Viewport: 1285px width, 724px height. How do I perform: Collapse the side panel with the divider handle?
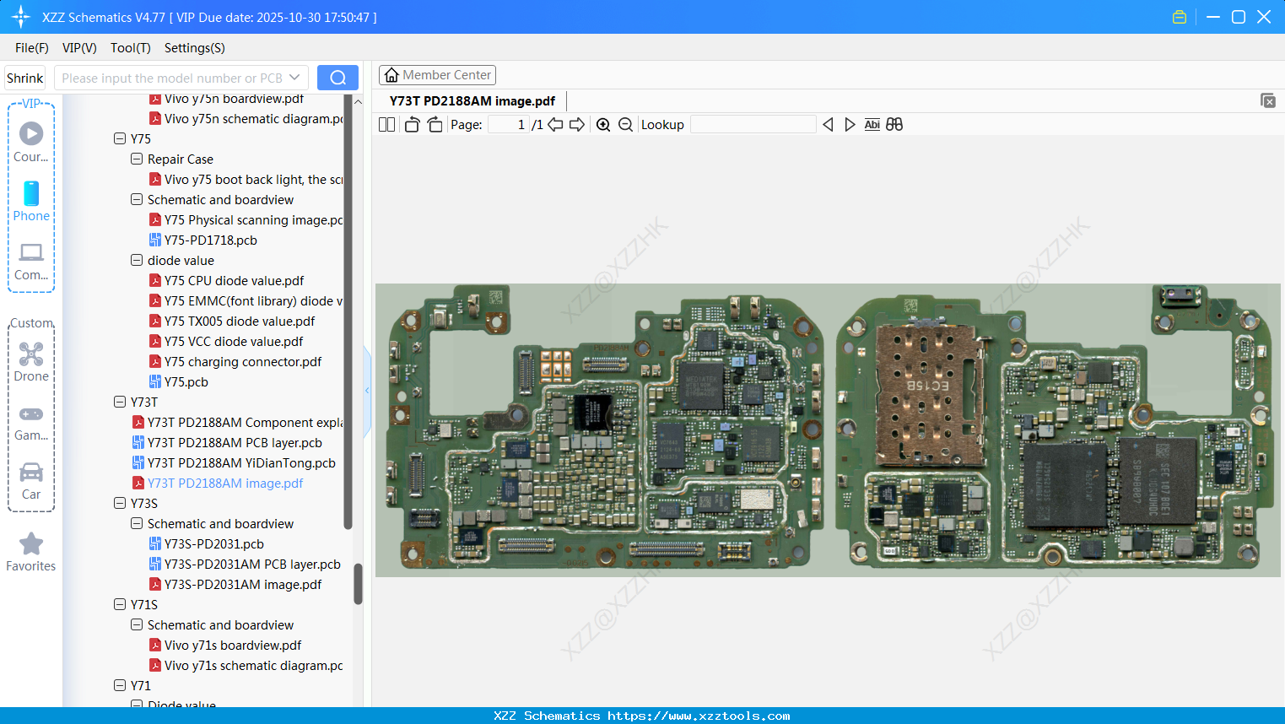(x=367, y=391)
